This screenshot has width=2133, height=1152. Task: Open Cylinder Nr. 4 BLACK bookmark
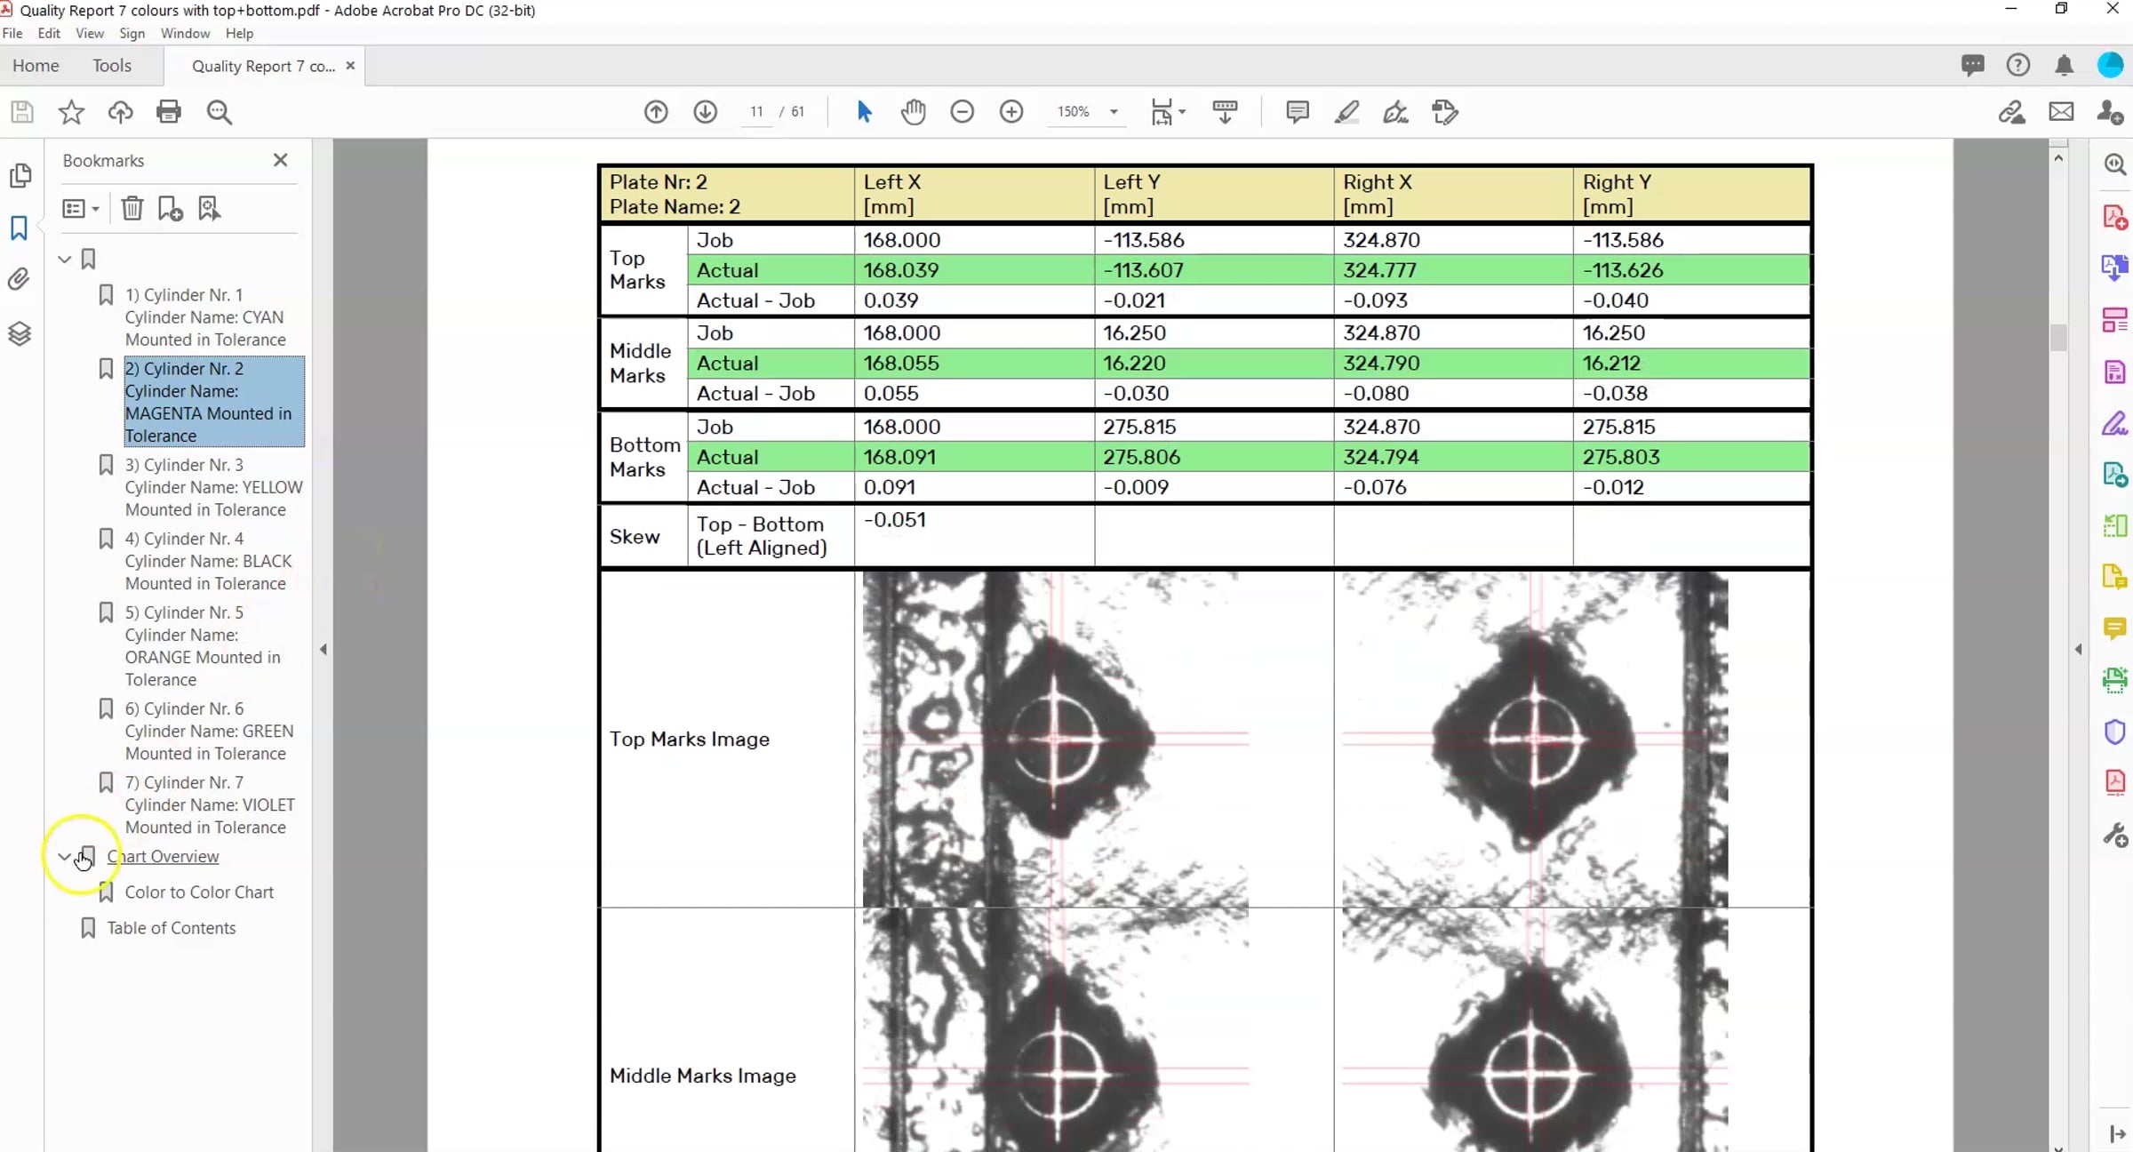point(208,561)
